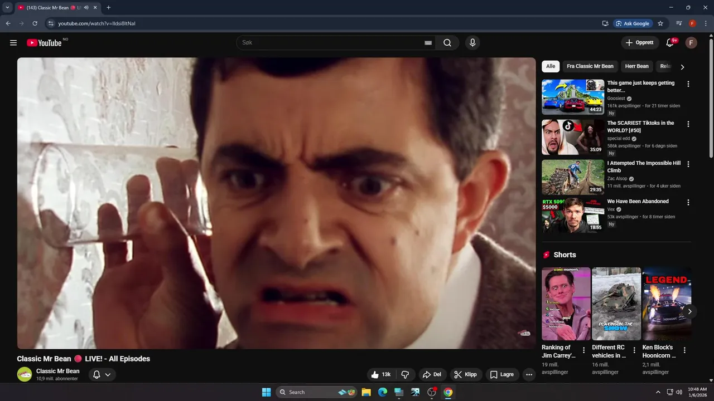The image size is (714, 401).
Task: Show next Shorts with arrow
Action: 689,311
